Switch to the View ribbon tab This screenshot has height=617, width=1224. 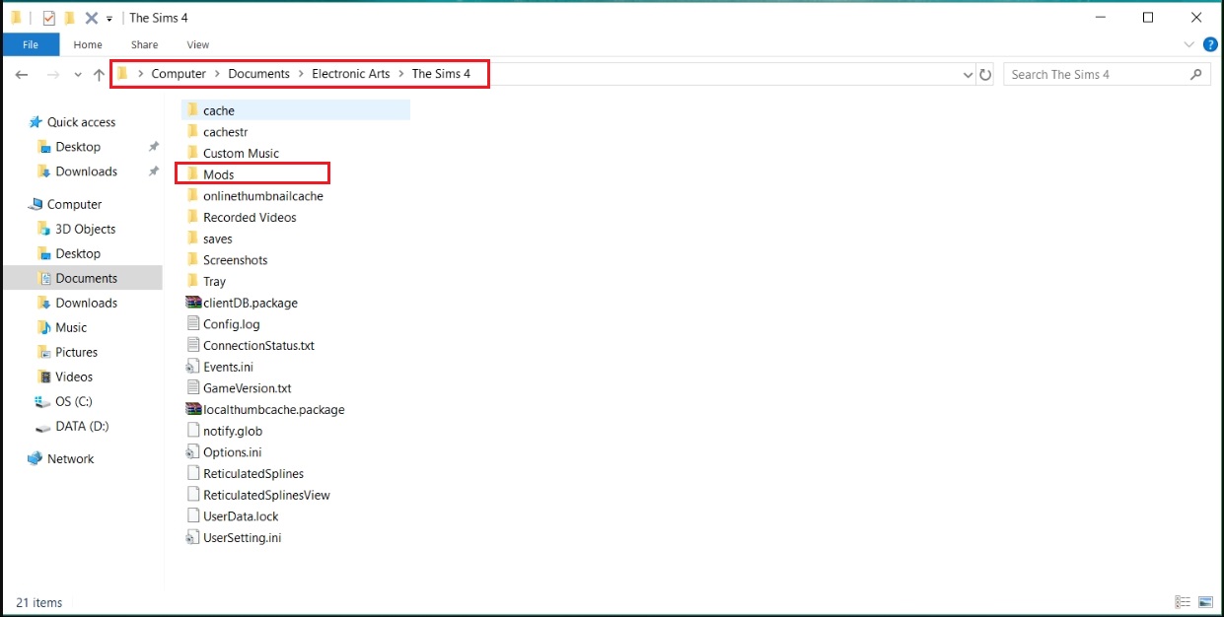(198, 44)
